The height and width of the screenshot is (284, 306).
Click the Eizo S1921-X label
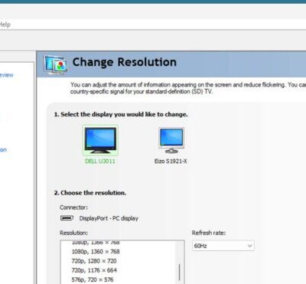[171, 162]
